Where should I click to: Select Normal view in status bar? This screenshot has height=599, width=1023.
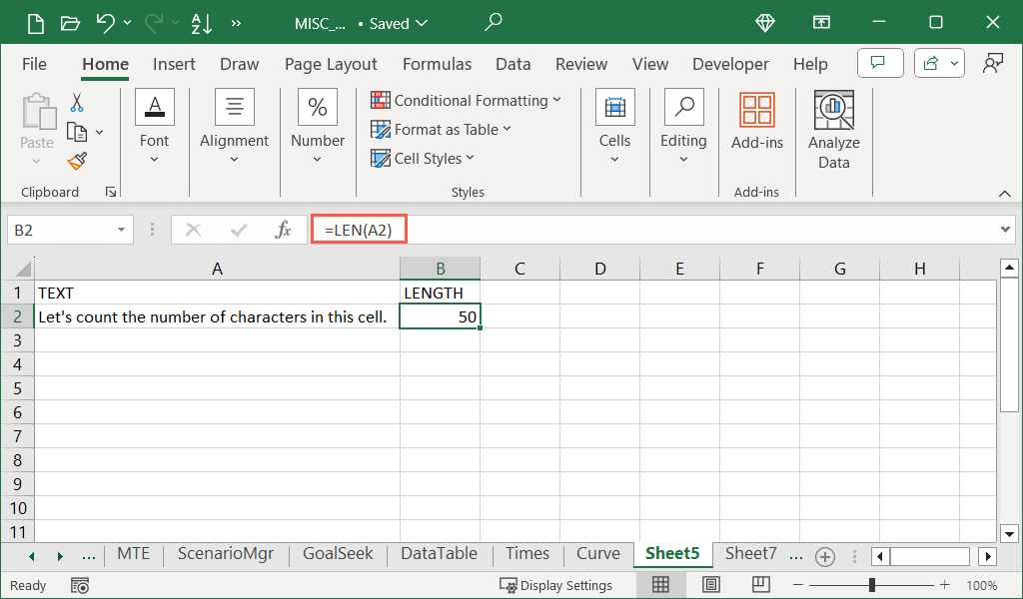click(x=660, y=585)
